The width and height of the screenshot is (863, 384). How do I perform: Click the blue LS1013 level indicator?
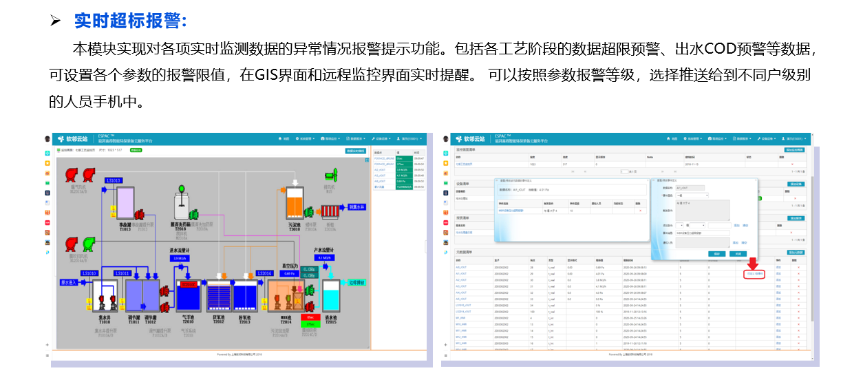[114, 180]
